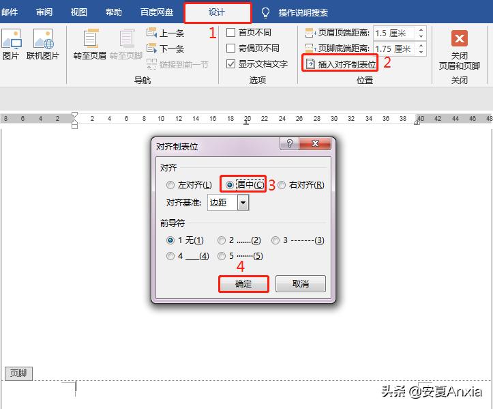
Task: Go to footer (转至页脚)
Action: tap(126, 44)
